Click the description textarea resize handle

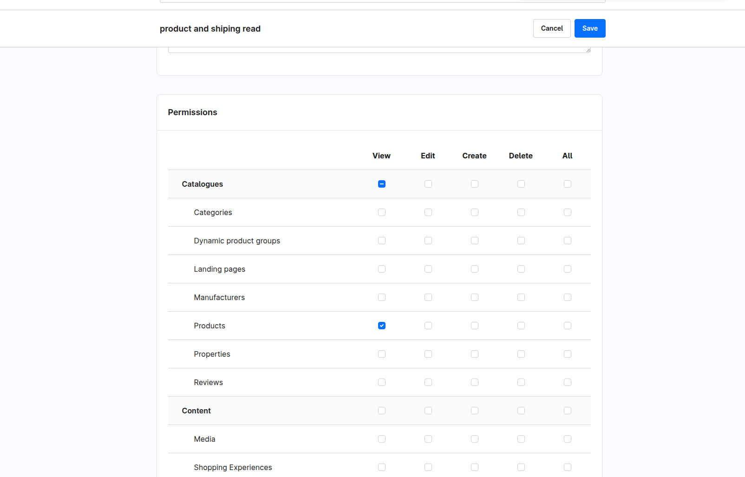(x=588, y=50)
